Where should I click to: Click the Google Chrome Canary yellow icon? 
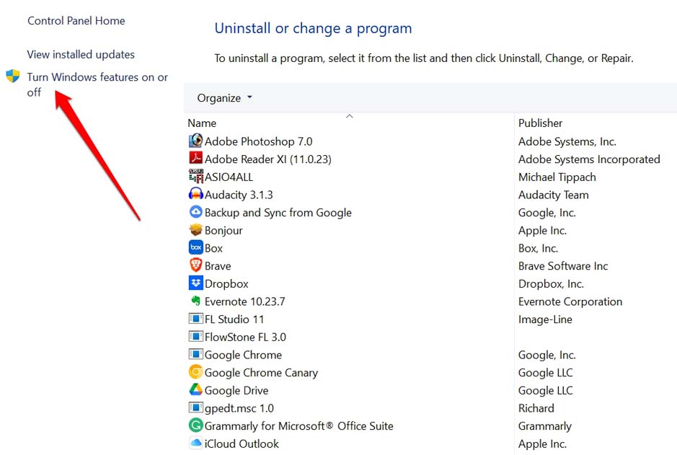195,371
